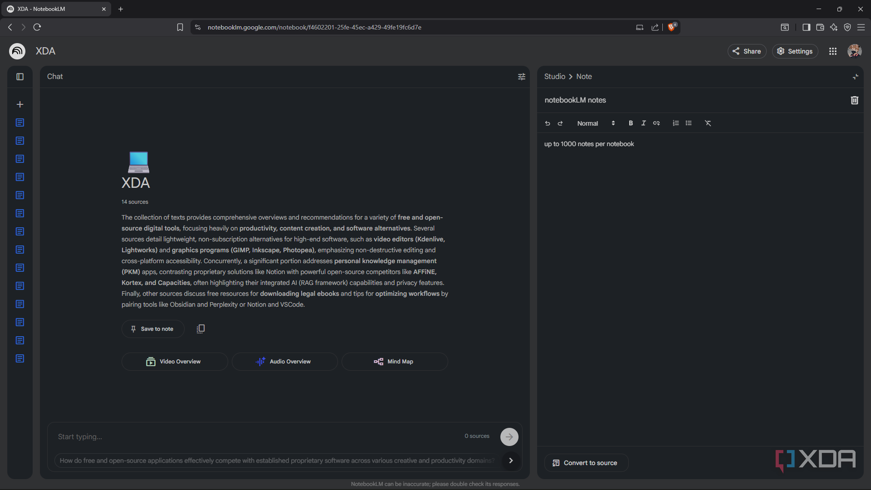Select the Chat panel heading
Screen dimensions: 871x490
coord(55,77)
